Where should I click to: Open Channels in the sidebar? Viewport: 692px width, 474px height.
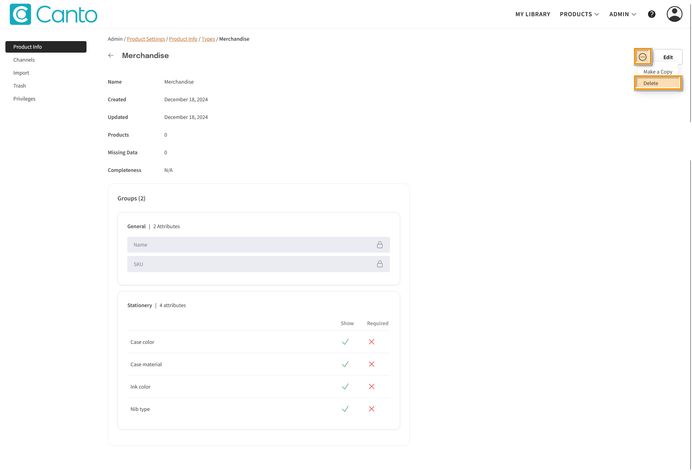point(24,60)
